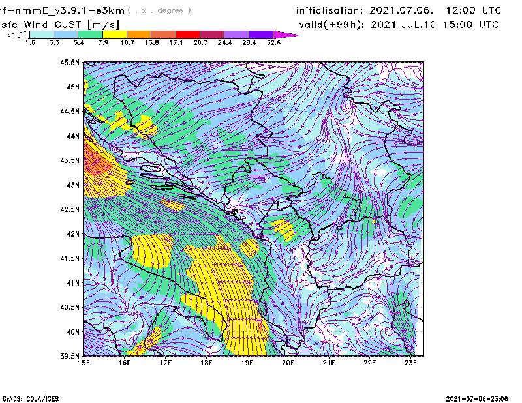522x403 pixels.
Task: Click the 18E longitude label
Action: [206, 363]
